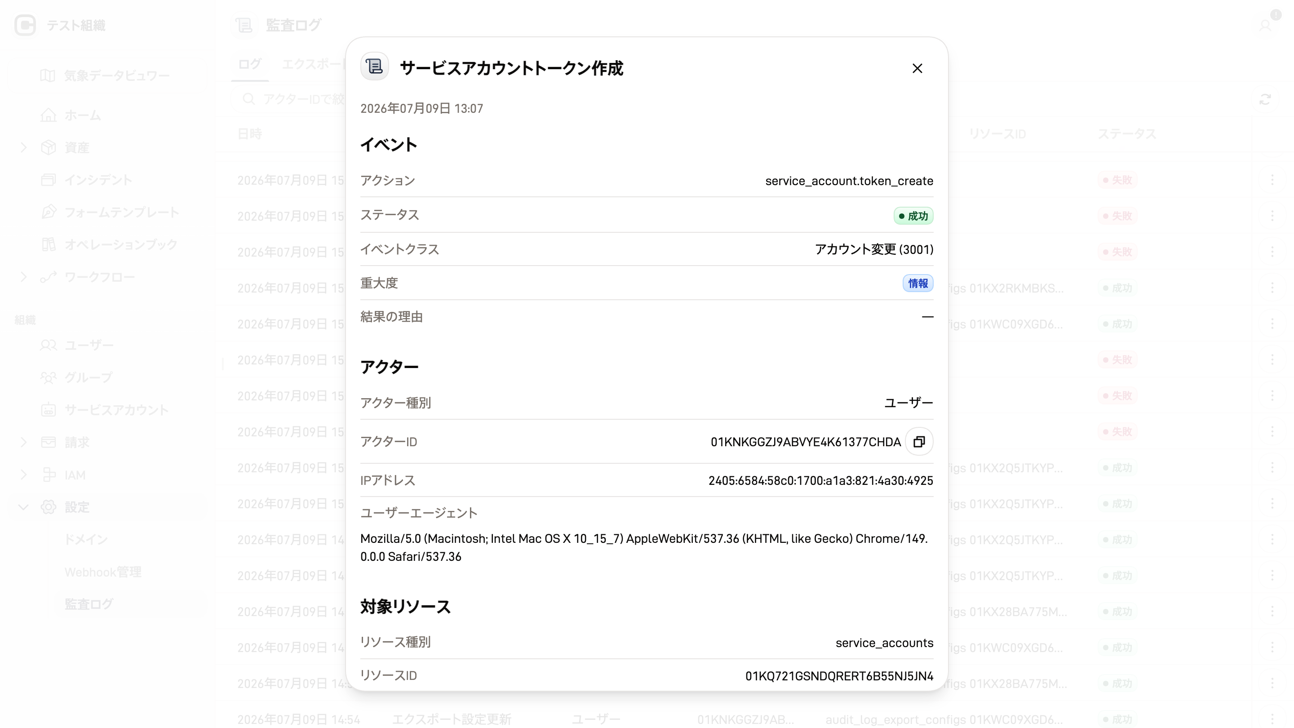Viewport: 1294px width, 728px height.
Task: Click the アクター種別 value ユーザー
Action: click(x=908, y=403)
